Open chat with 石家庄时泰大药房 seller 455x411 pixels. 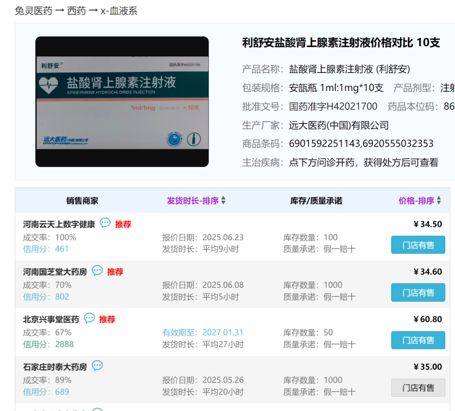point(97,365)
